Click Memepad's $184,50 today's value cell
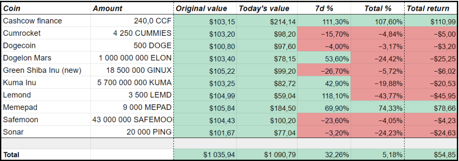459x161 pixels. coord(267,107)
